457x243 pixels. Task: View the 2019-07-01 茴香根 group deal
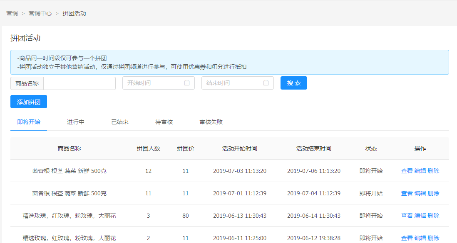coord(407,193)
